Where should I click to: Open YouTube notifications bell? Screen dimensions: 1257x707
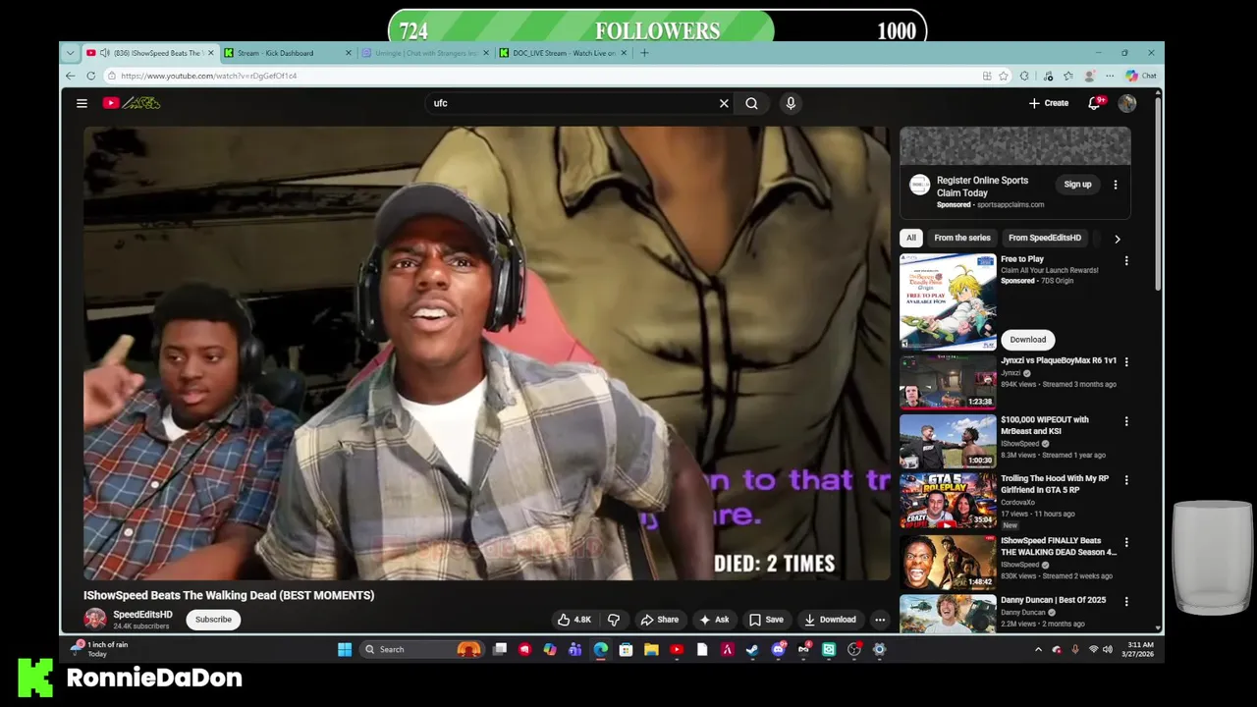[x=1095, y=103]
